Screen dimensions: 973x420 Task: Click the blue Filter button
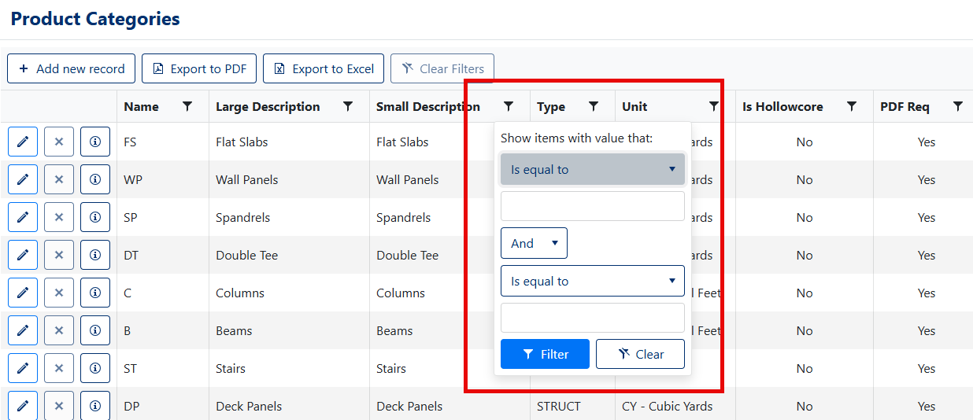[x=546, y=354]
